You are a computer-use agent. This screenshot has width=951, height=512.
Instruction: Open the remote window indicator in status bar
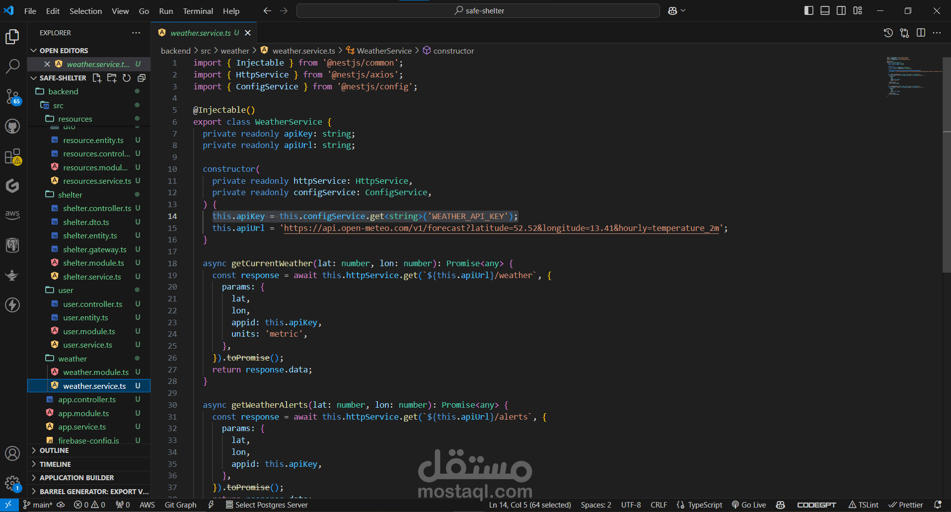tap(8, 505)
